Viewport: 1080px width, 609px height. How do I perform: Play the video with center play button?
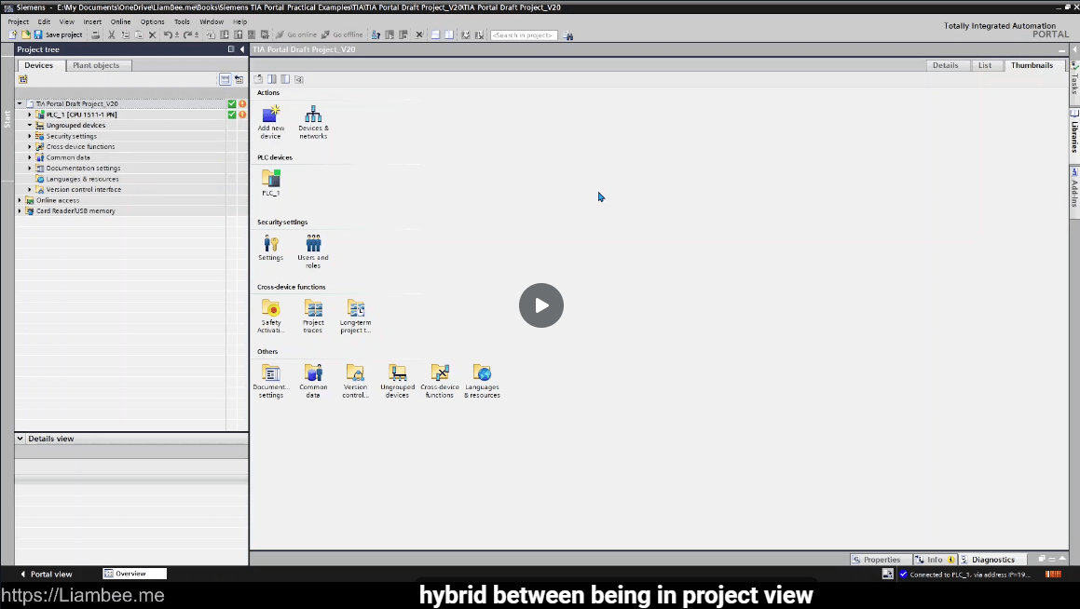(x=541, y=305)
